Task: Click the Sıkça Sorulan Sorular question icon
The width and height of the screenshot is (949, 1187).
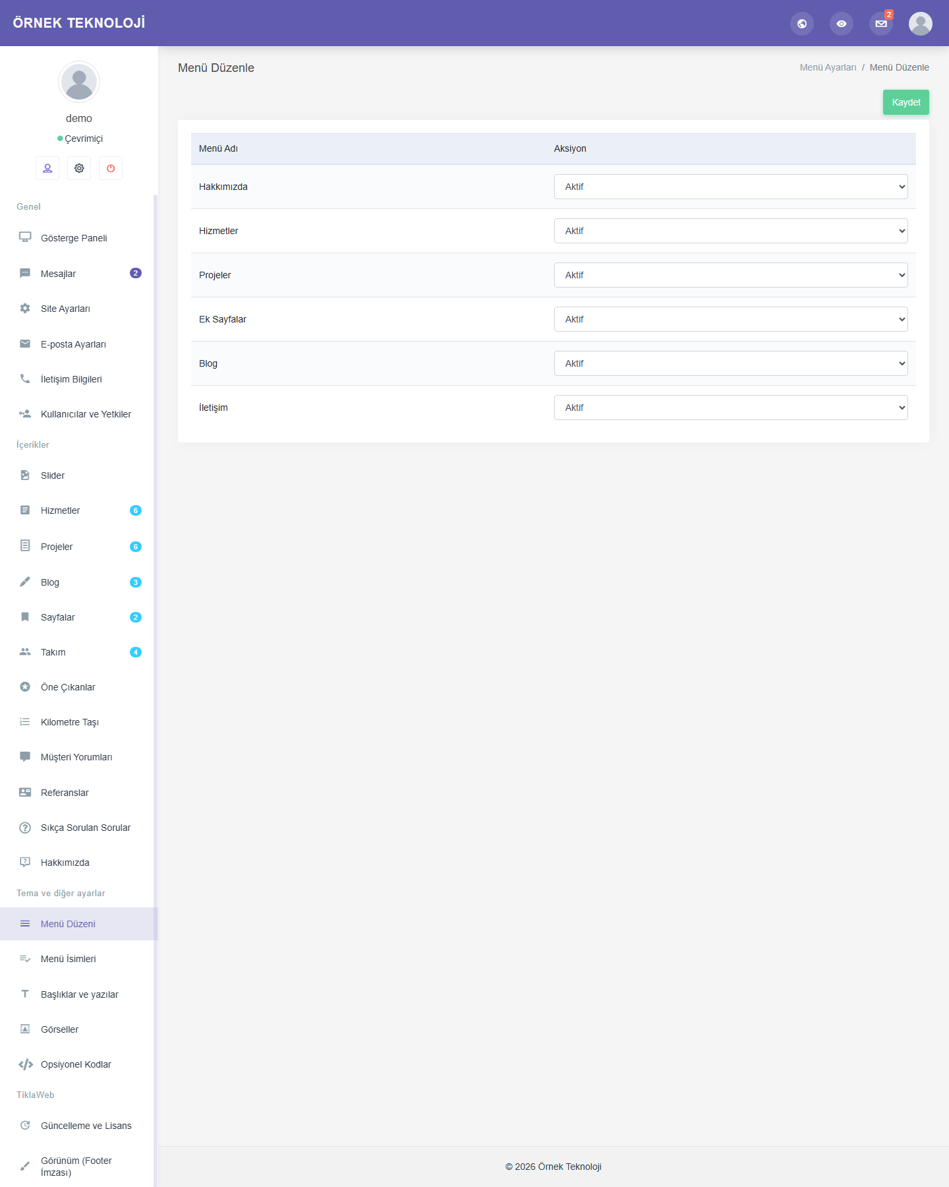Action: point(25,828)
